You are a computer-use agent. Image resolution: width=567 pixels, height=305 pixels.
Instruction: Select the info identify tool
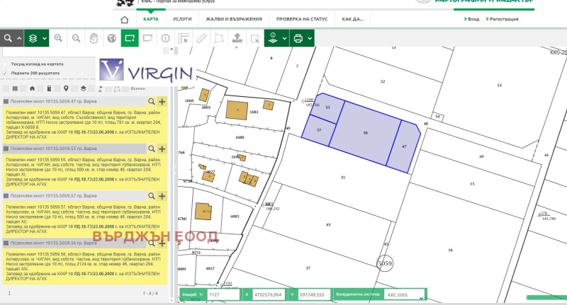(165, 38)
